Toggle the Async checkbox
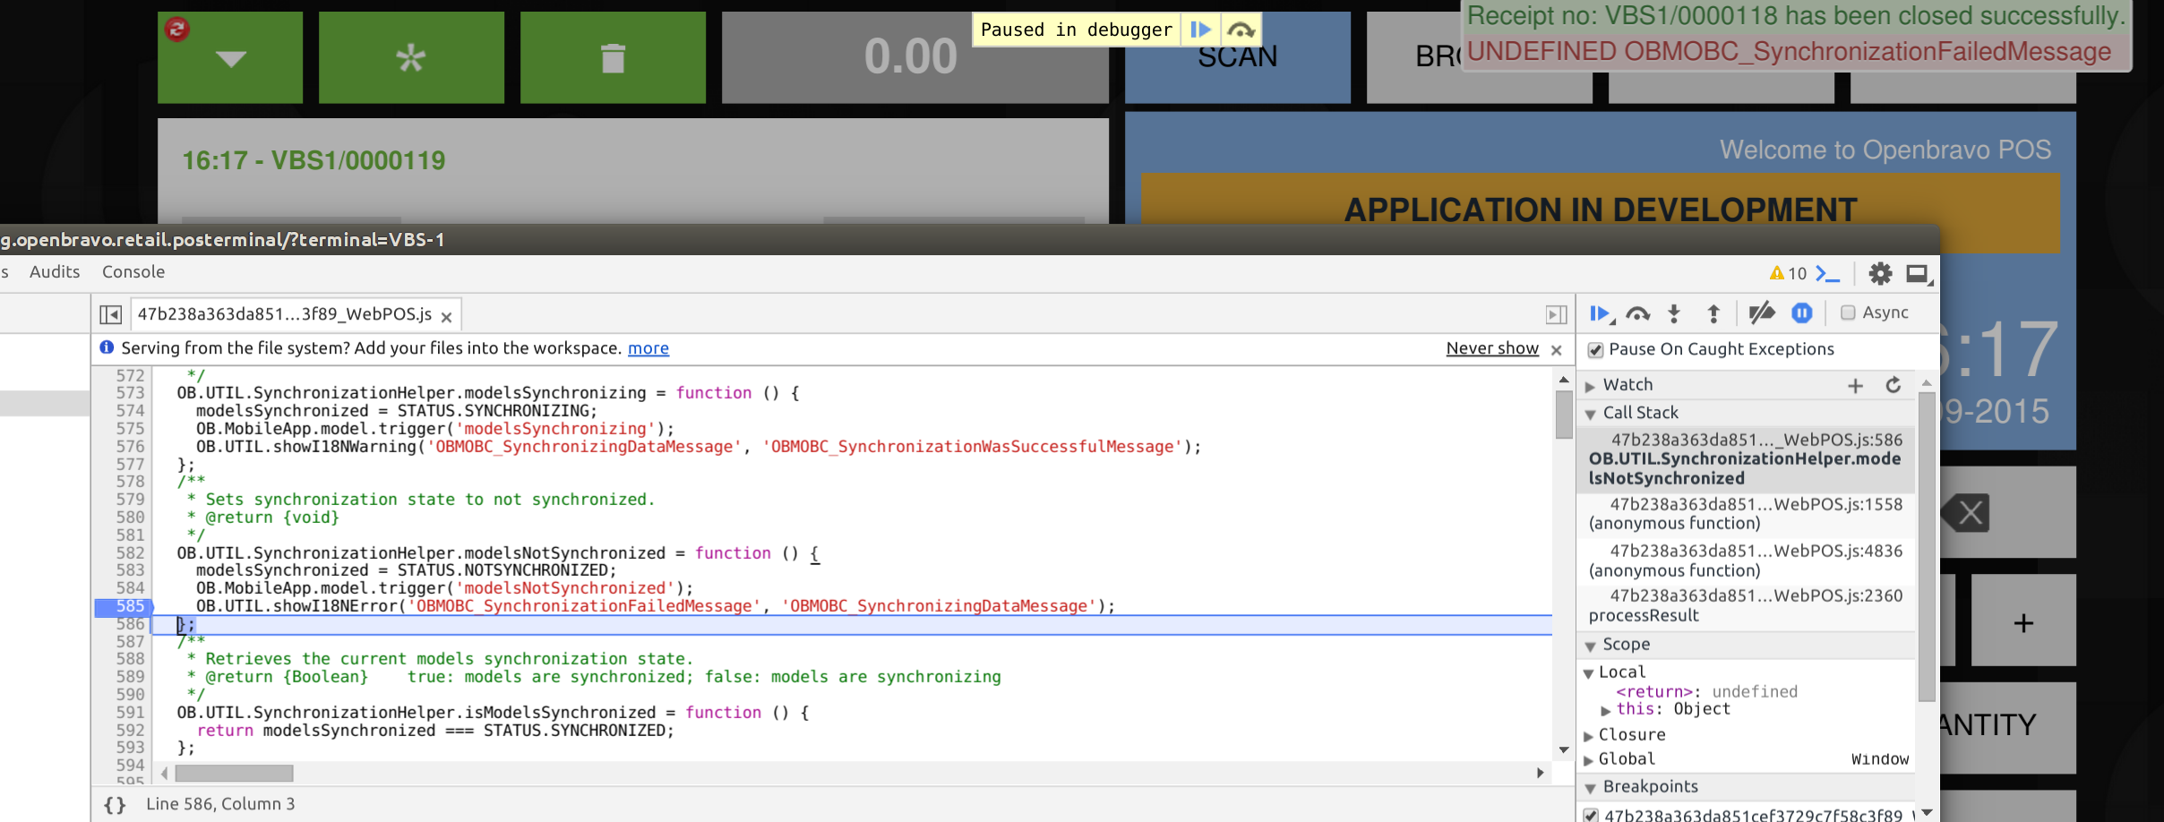 click(1848, 313)
